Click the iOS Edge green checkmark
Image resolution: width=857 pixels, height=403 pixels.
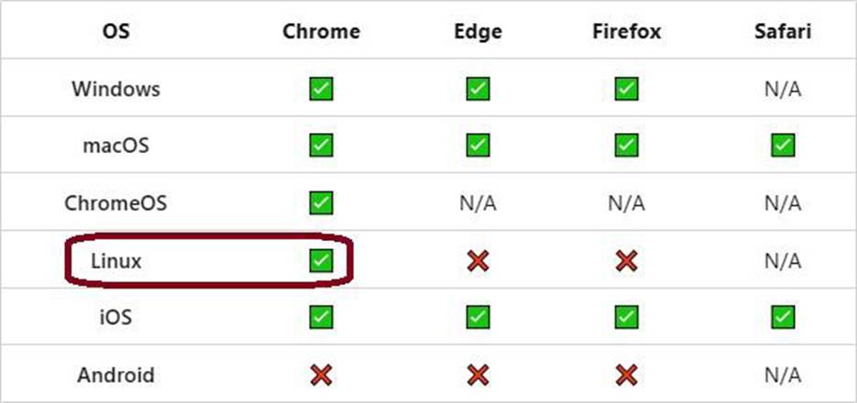click(x=478, y=317)
